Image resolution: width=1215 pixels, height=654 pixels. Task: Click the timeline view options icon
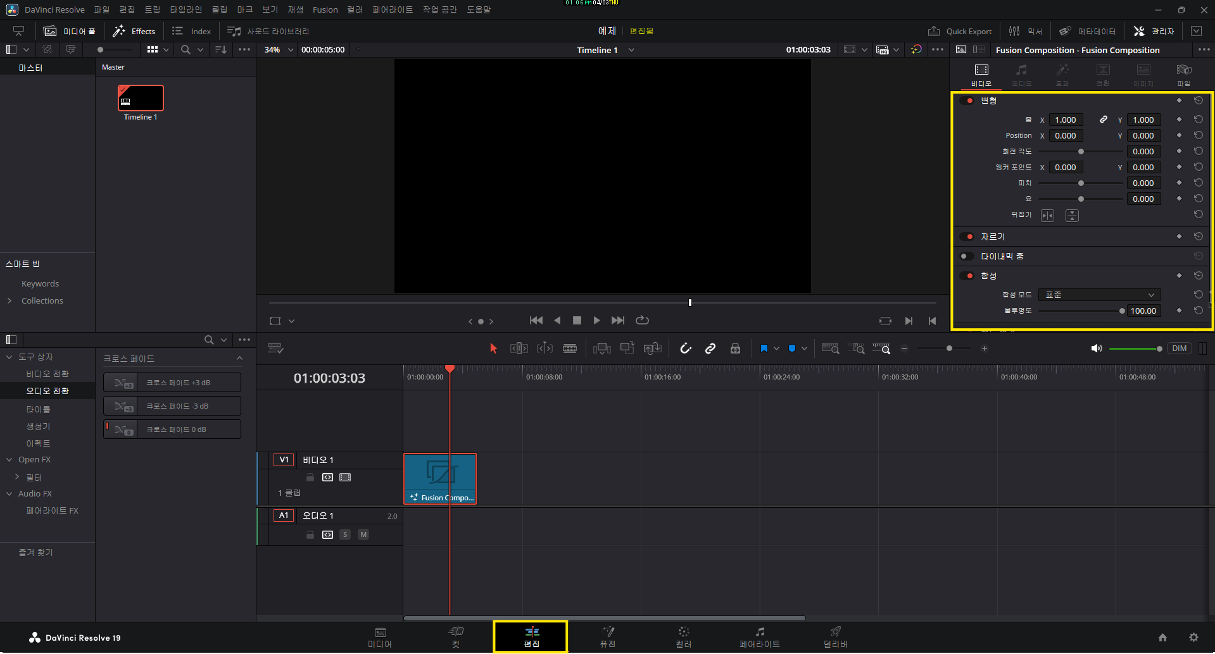tap(275, 349)
